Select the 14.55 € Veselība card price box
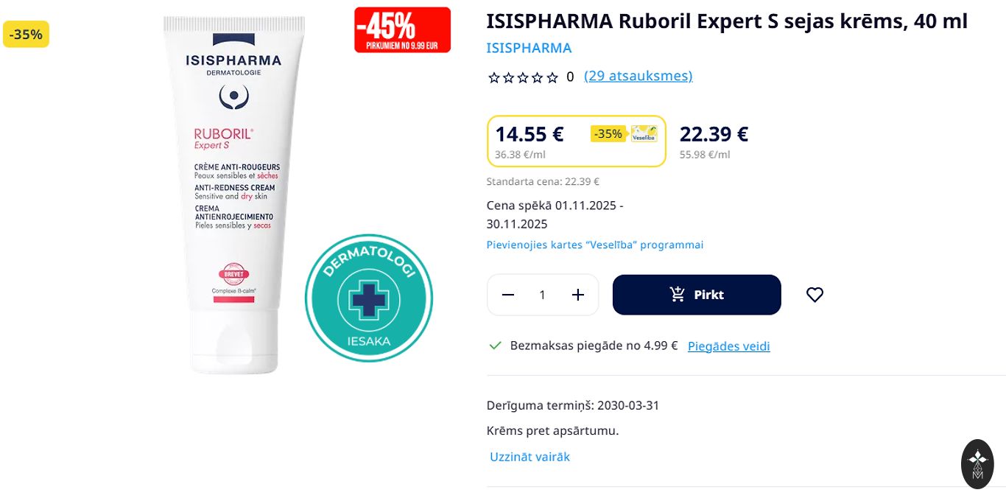The image size is (1006, 501). pyautogui.click(x=577, y=141)
